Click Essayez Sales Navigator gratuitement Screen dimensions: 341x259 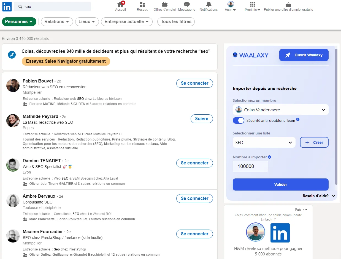click(66, 61)
